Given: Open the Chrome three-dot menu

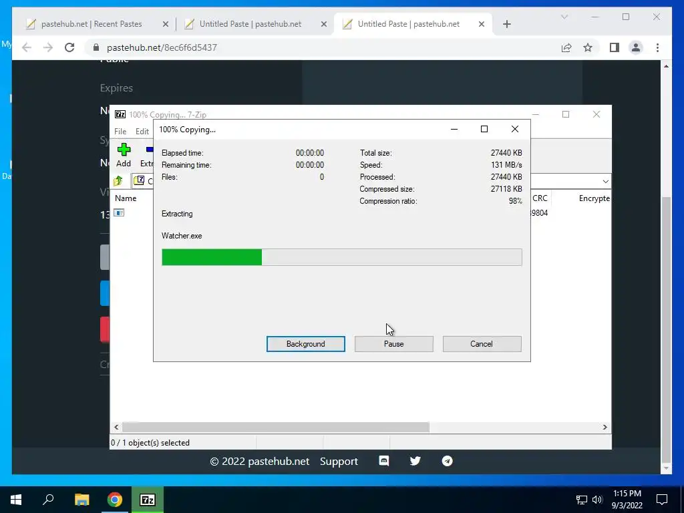Looking at the screenshot, I should pos(657,47).
